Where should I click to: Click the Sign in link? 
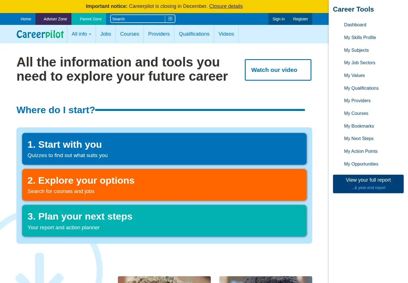pyautogui.click(x=279, y=19)
